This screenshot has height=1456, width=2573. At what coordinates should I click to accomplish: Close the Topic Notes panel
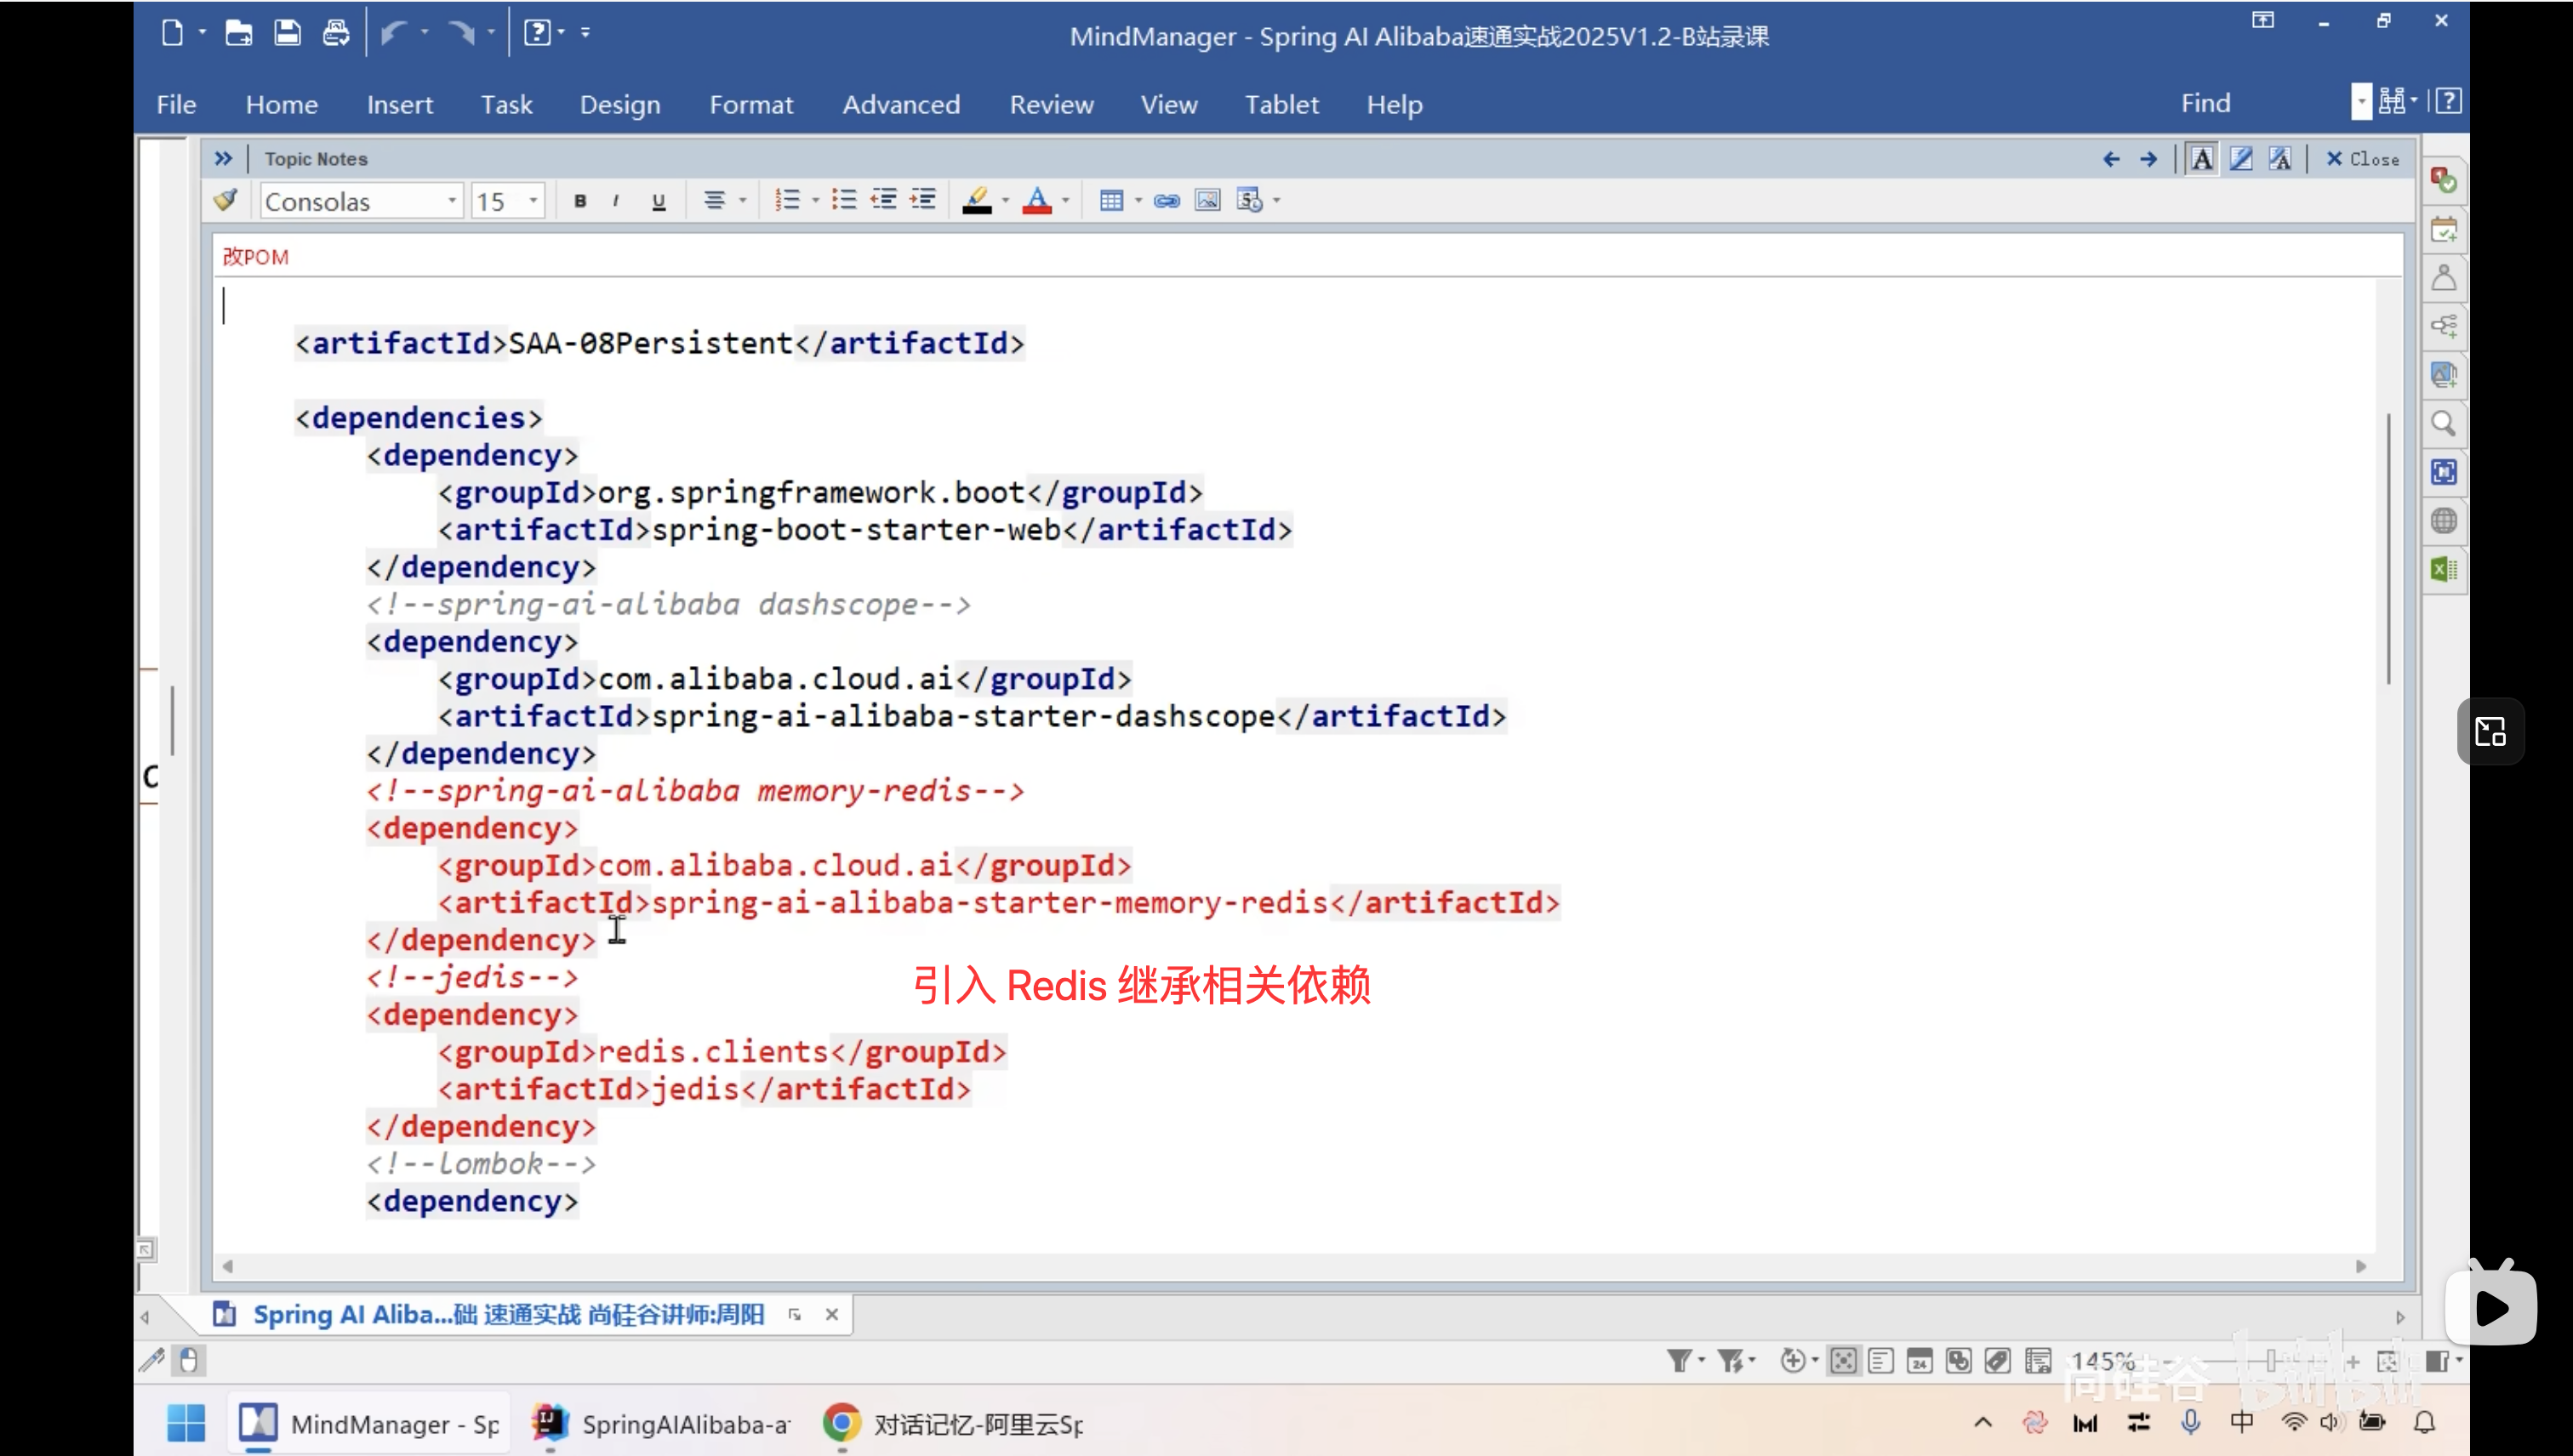(2362, 159)
